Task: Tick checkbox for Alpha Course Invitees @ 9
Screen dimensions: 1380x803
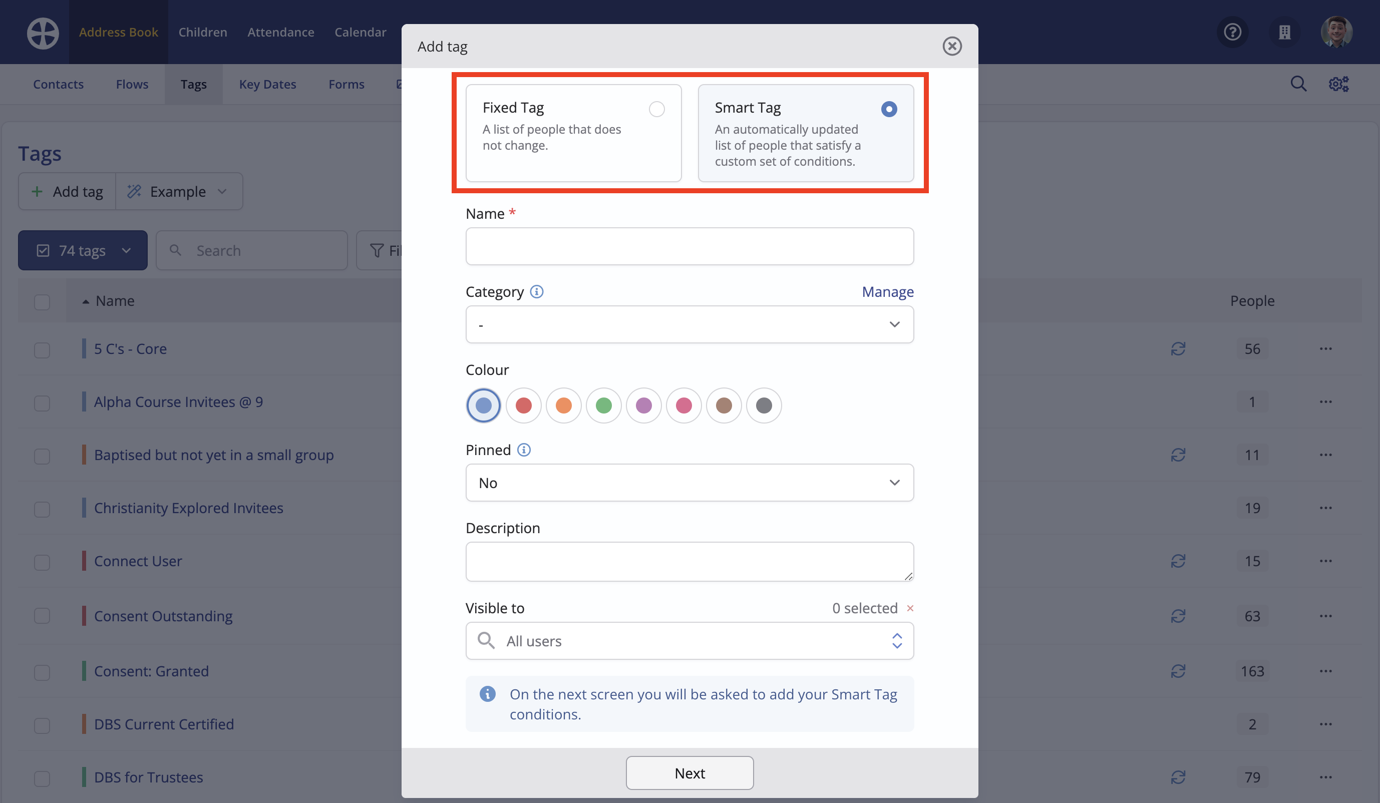Action: point(42,403)
